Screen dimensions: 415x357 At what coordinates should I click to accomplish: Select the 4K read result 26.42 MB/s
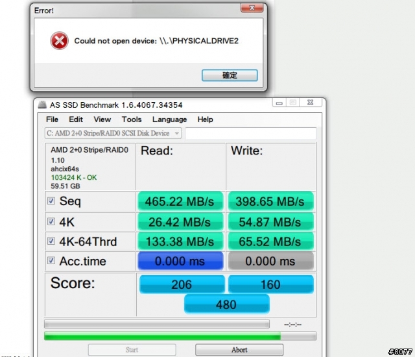pos(180,222)
